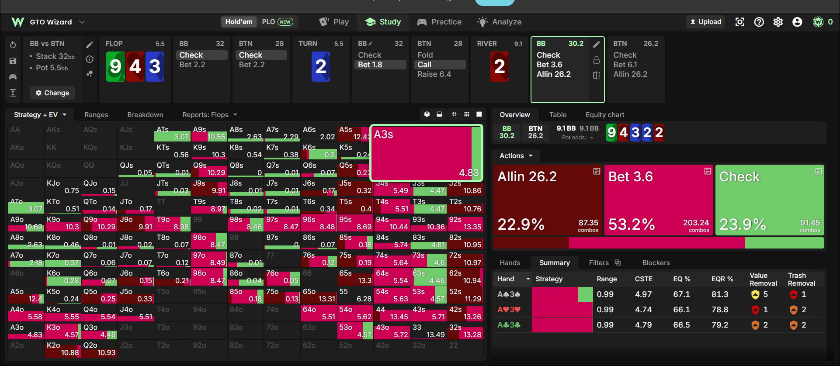
Task: Click the three-dots nodes icon below info icon
Action: (x=90, y=74)
